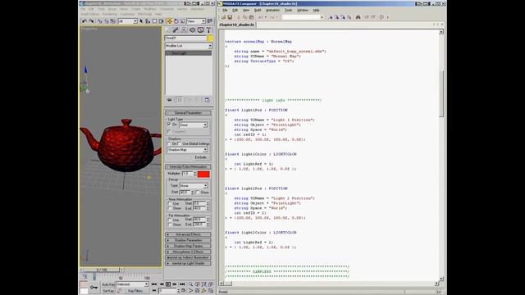Click the Set Key button

pyautogui.click(x=108, y=291)
